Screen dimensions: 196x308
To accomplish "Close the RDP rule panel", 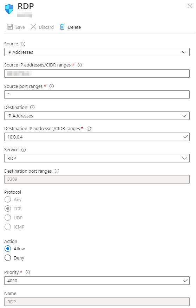I will [190, 6].
